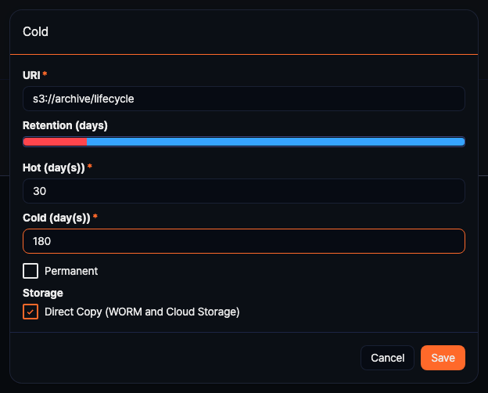Image resolution: width=488 pixels, height=393 pixels.
Task: Click the Retention (days) label
Action: point(65,125)
